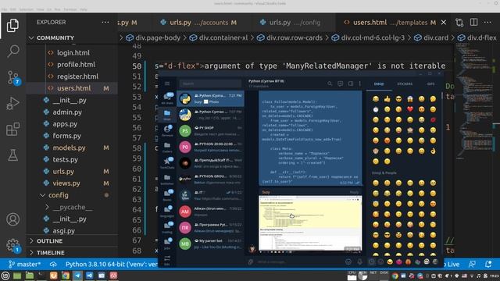Open the shared screenshot photo in chat

click(x=310, y=223)
